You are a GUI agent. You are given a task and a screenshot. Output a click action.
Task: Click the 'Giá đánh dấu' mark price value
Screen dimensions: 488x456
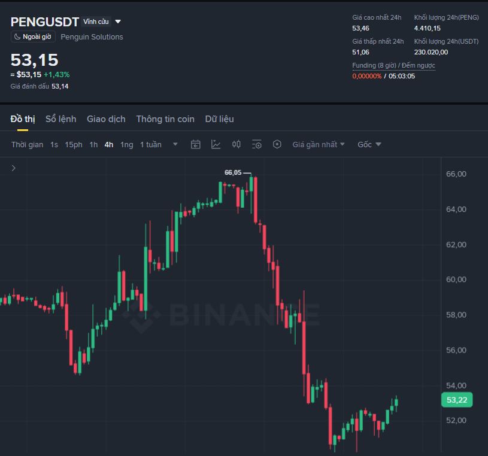(x=60, y=86)
